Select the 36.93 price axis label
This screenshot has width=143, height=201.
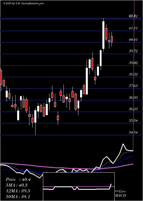[x=133, y=98]
